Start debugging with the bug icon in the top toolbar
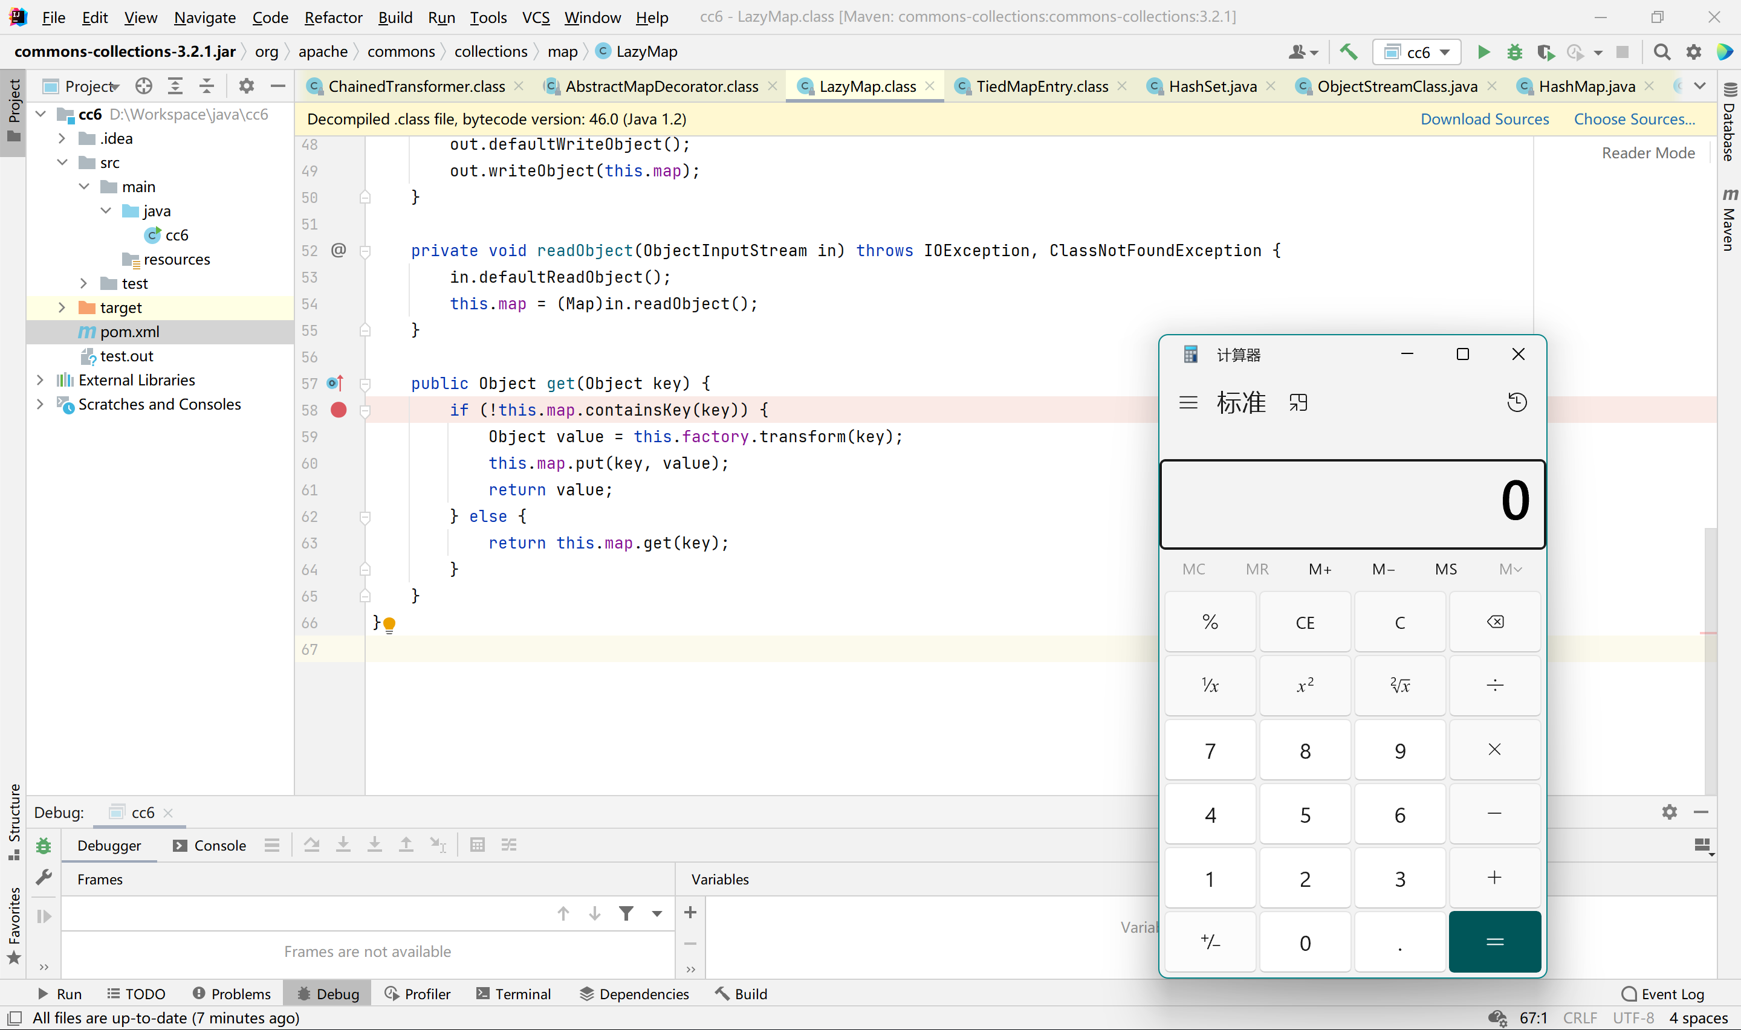The image size is (1741, 1030). [1514, 52]
